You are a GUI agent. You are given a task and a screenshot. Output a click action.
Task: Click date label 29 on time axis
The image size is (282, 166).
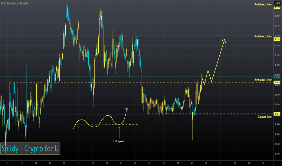pos(249,163)
